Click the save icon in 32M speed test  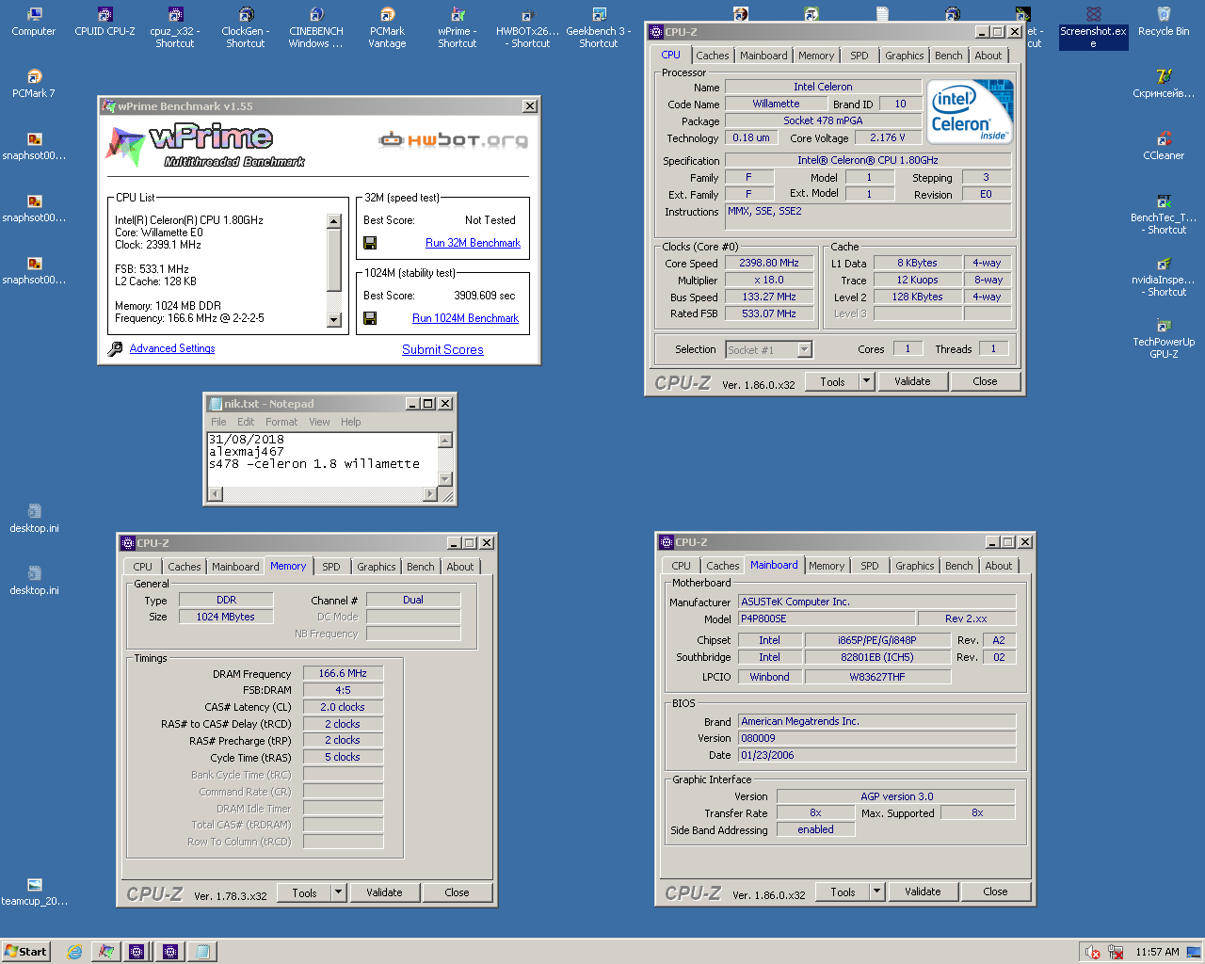[x=370, y=243]
